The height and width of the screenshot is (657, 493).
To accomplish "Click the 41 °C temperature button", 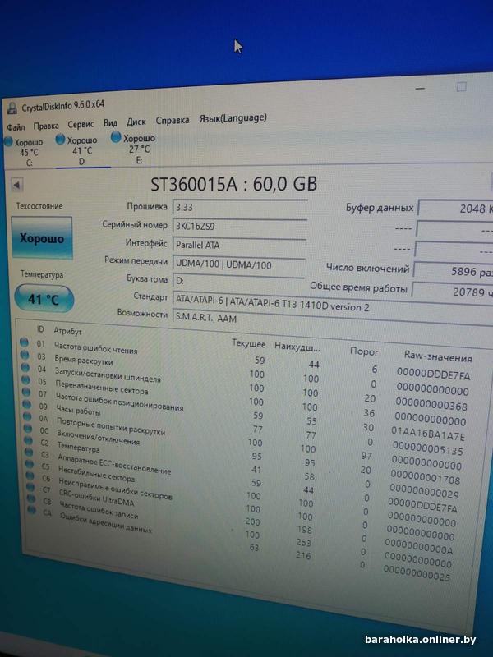I will coord(44,299).
